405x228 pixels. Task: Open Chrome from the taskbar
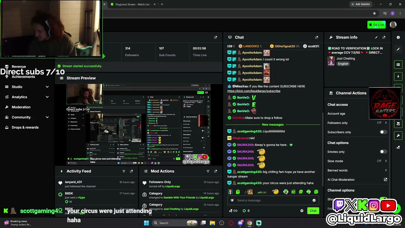(x=250, y=223)
